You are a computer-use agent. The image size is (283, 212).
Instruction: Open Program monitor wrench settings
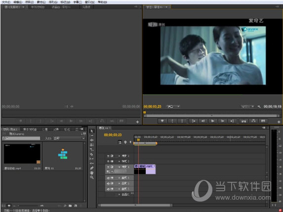[259, 107]
